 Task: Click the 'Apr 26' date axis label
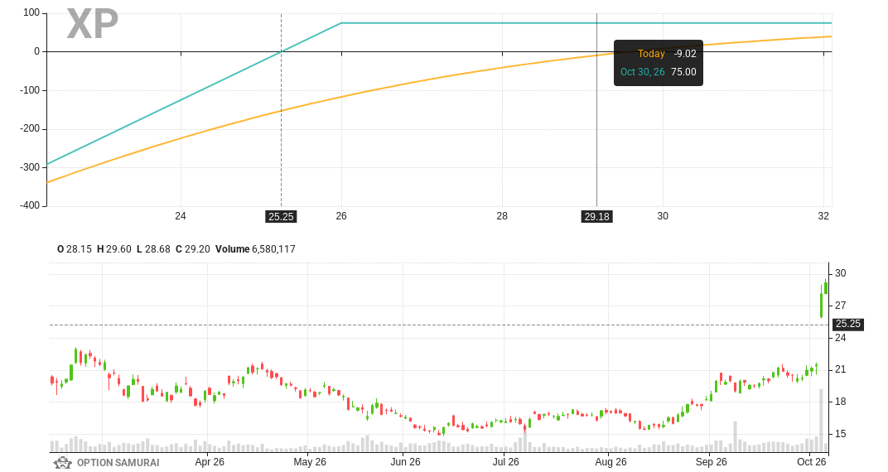tap(210, 462)
